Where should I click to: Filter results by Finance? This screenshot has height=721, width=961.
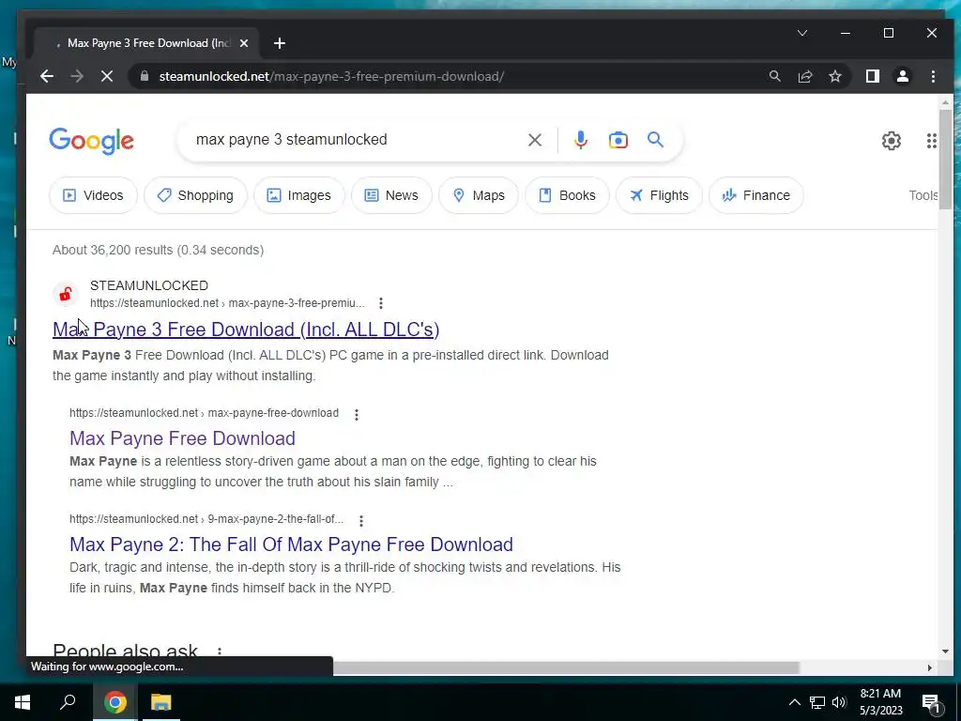(x=756, y=195)
